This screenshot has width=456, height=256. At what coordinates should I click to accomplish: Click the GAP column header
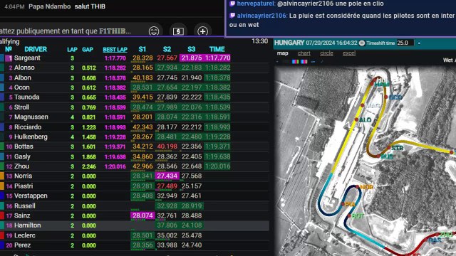click(x=88, y=49)
